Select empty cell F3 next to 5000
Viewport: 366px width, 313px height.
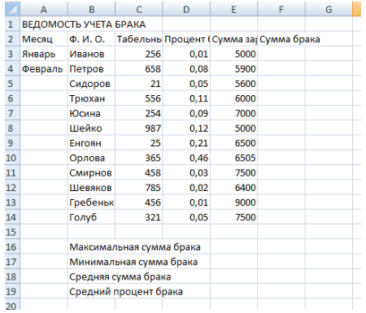coord(281,54)
